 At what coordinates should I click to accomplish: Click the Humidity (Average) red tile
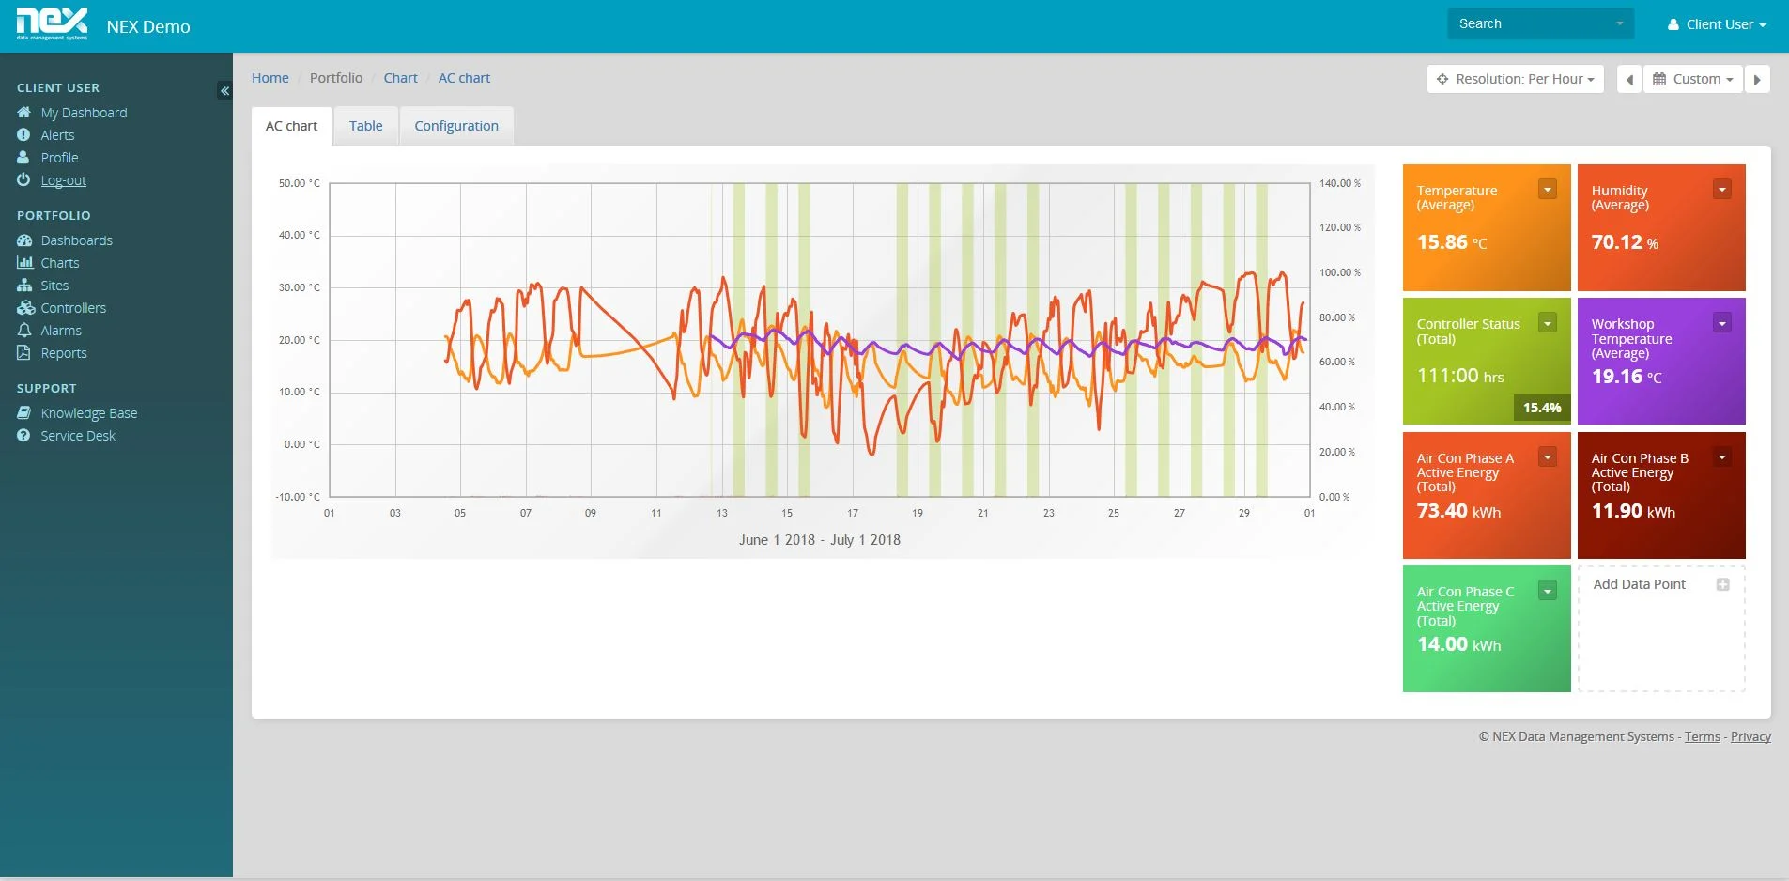(x=1661, y=227)
